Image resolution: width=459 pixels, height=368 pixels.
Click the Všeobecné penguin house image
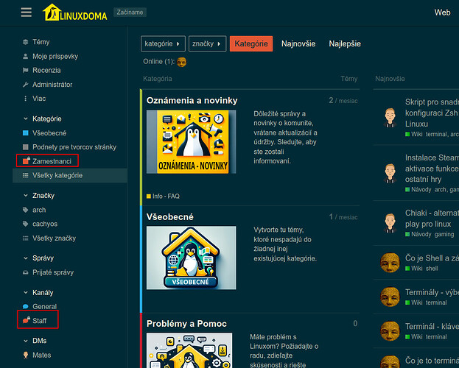tap(191, 258)
